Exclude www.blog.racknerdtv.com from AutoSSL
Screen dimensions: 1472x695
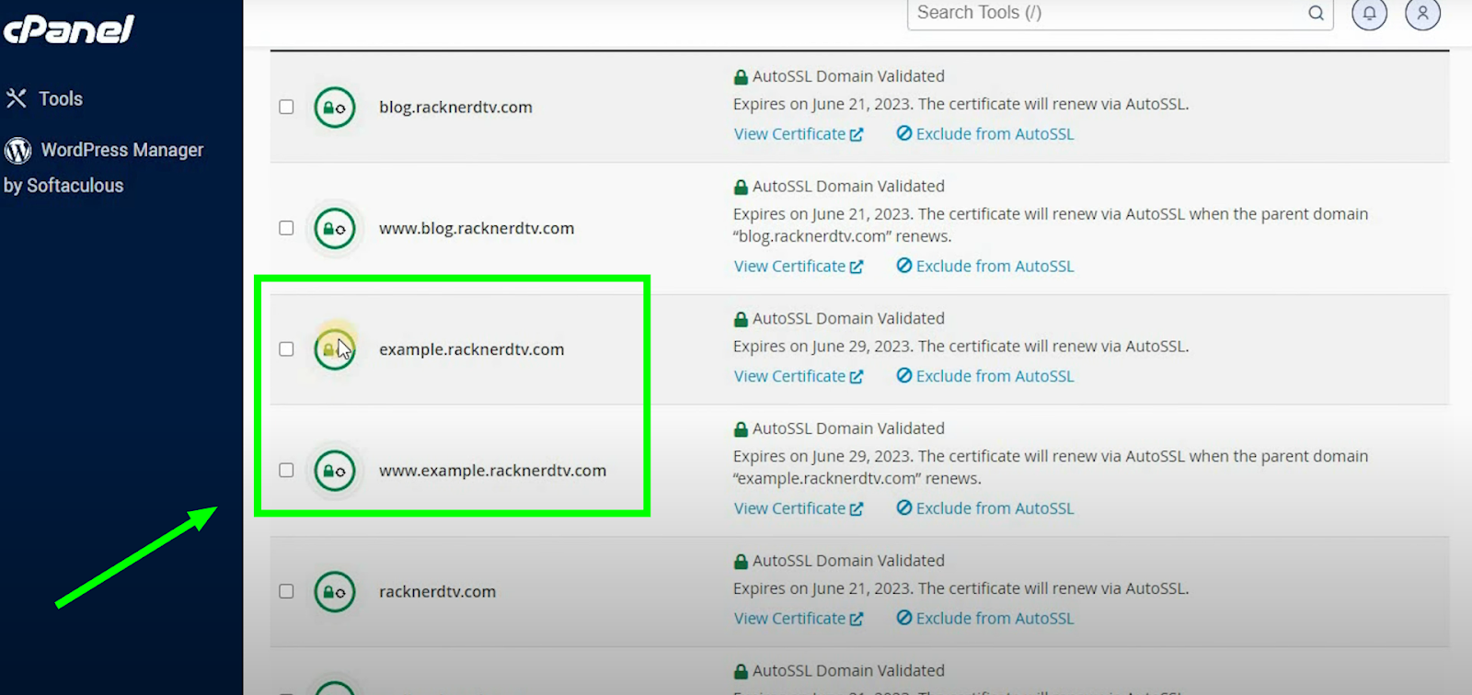(985, 267)
